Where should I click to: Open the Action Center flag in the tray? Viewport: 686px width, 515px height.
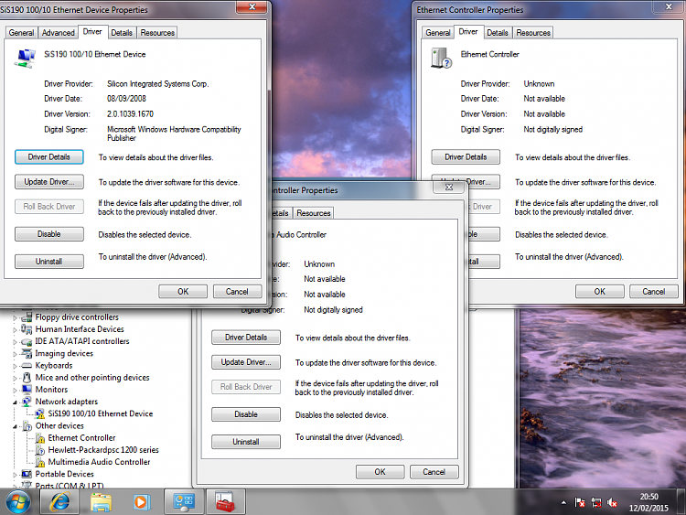(580, 503)
